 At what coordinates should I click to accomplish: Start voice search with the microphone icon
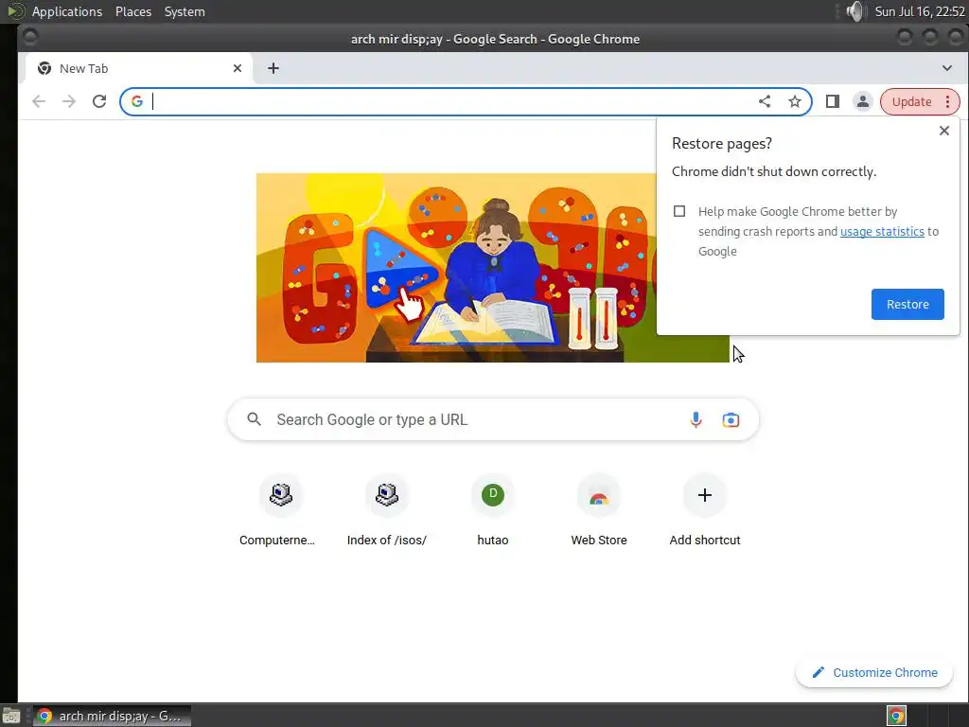point(696,419)
